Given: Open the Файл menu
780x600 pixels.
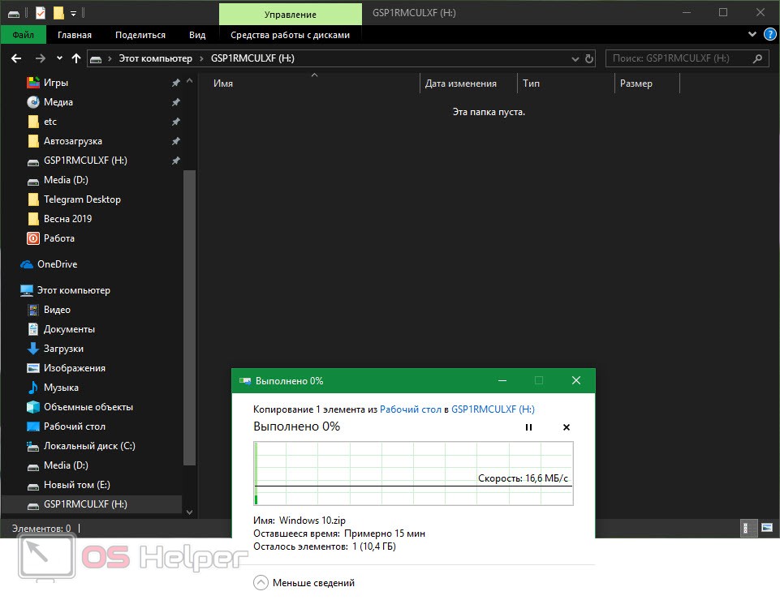Looking at the screenshot, I should (23, 35).
